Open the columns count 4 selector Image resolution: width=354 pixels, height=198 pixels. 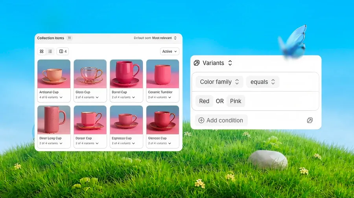[63, 51]
